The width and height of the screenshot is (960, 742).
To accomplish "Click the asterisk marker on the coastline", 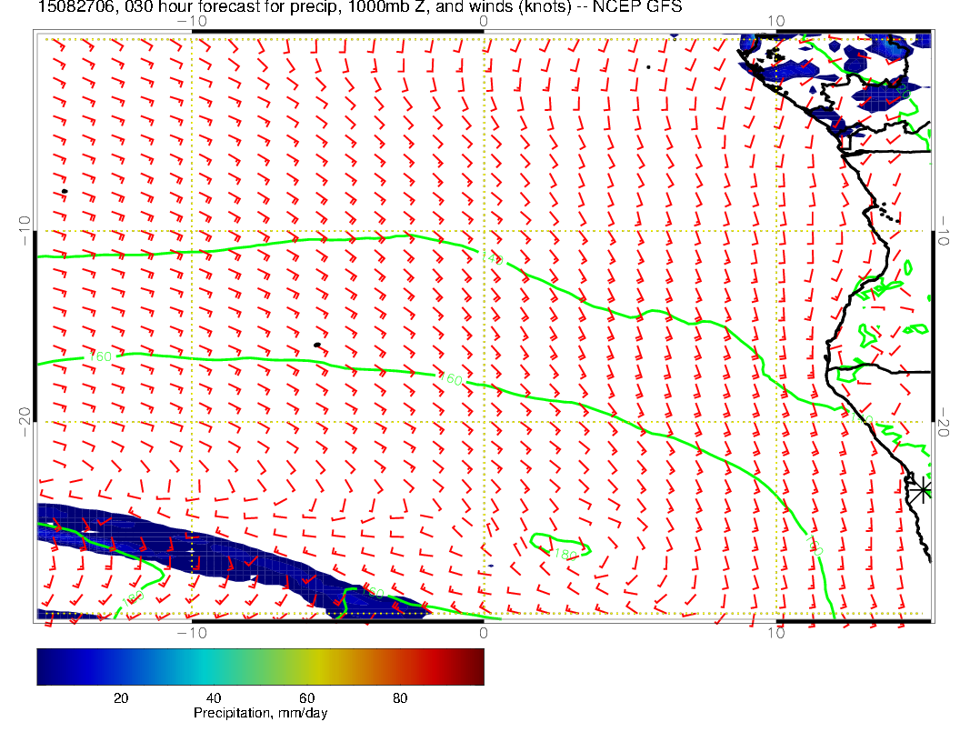I will (922, 490).
